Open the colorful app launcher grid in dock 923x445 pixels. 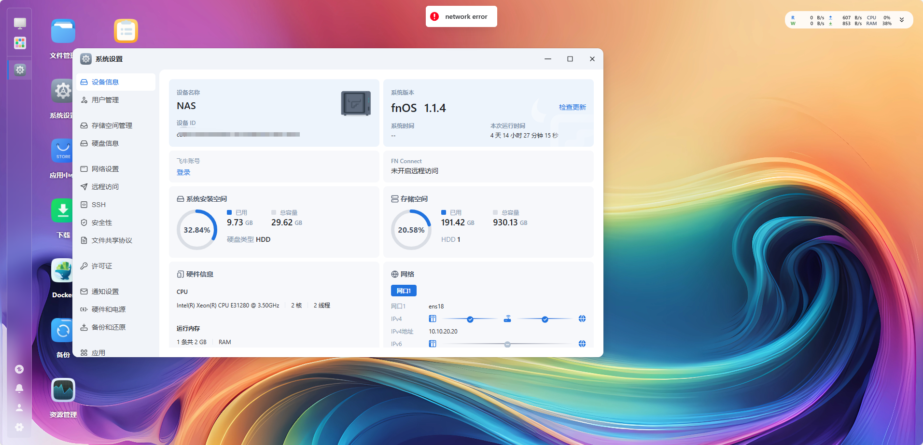(x=20, y=43)
